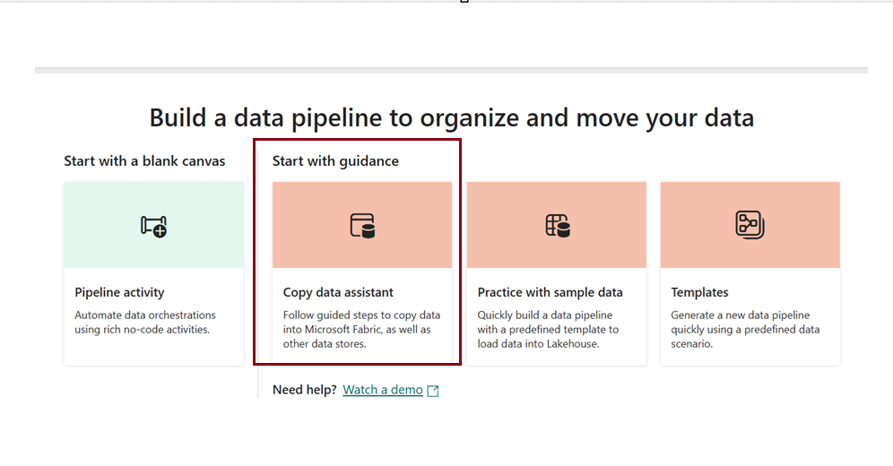Click the Pipeline activity description text

pyautogui.click(x=144, y=323)
